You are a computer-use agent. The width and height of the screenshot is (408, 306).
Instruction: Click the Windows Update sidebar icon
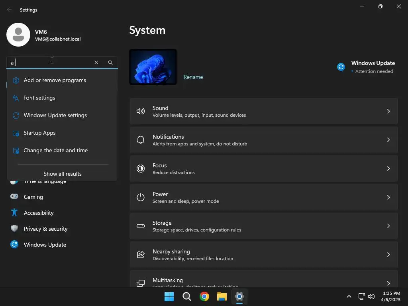point(14,244)
